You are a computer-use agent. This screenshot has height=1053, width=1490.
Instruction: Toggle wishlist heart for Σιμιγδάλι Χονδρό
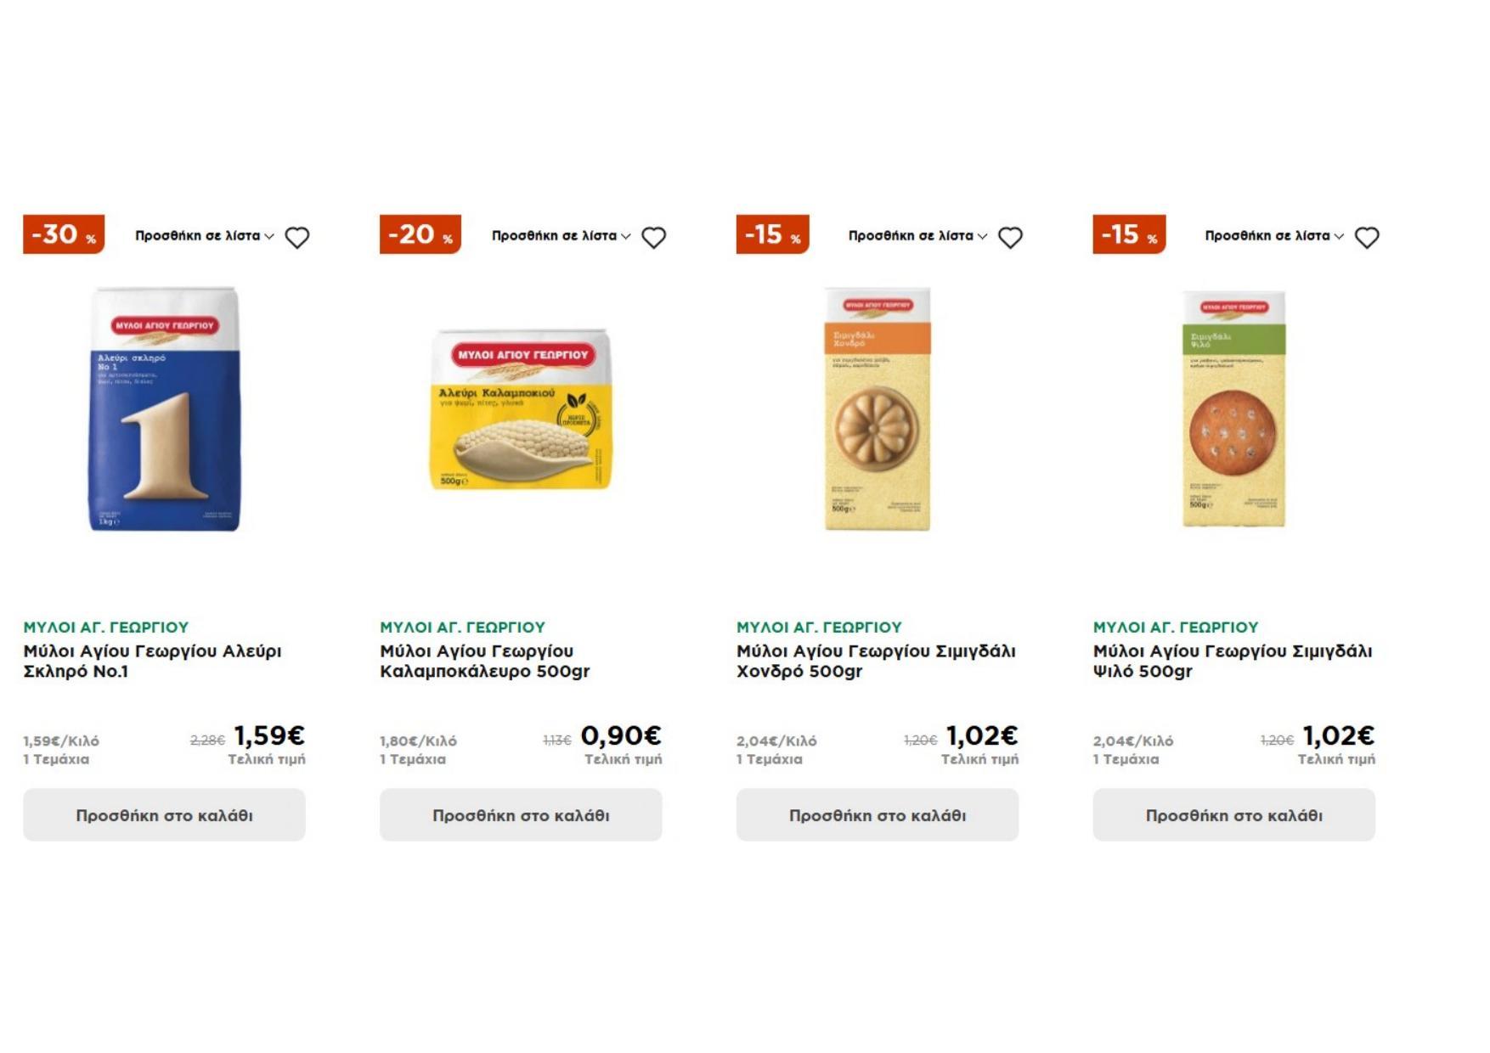click(x=1010, y=238)
